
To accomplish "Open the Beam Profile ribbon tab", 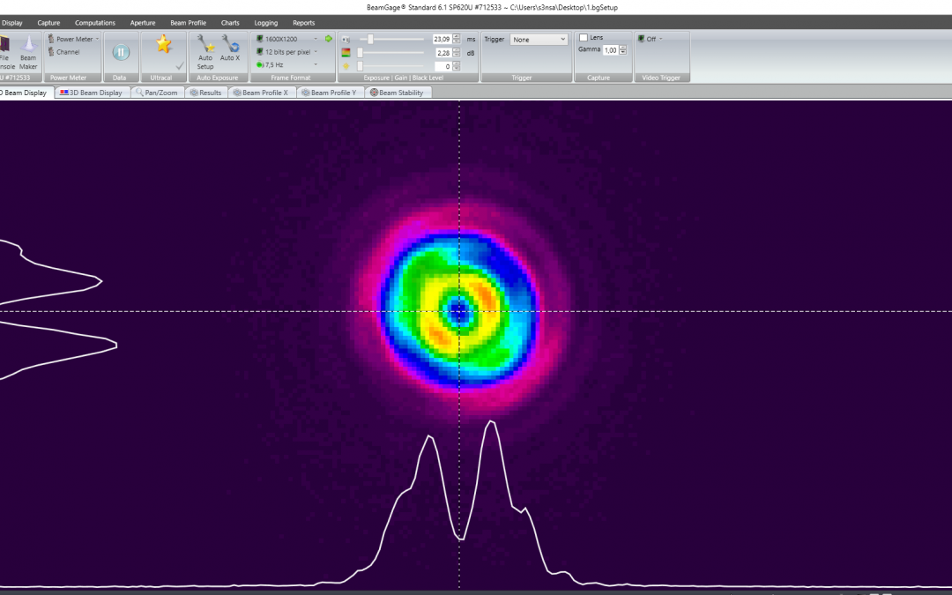I will [x=189, y=23].
